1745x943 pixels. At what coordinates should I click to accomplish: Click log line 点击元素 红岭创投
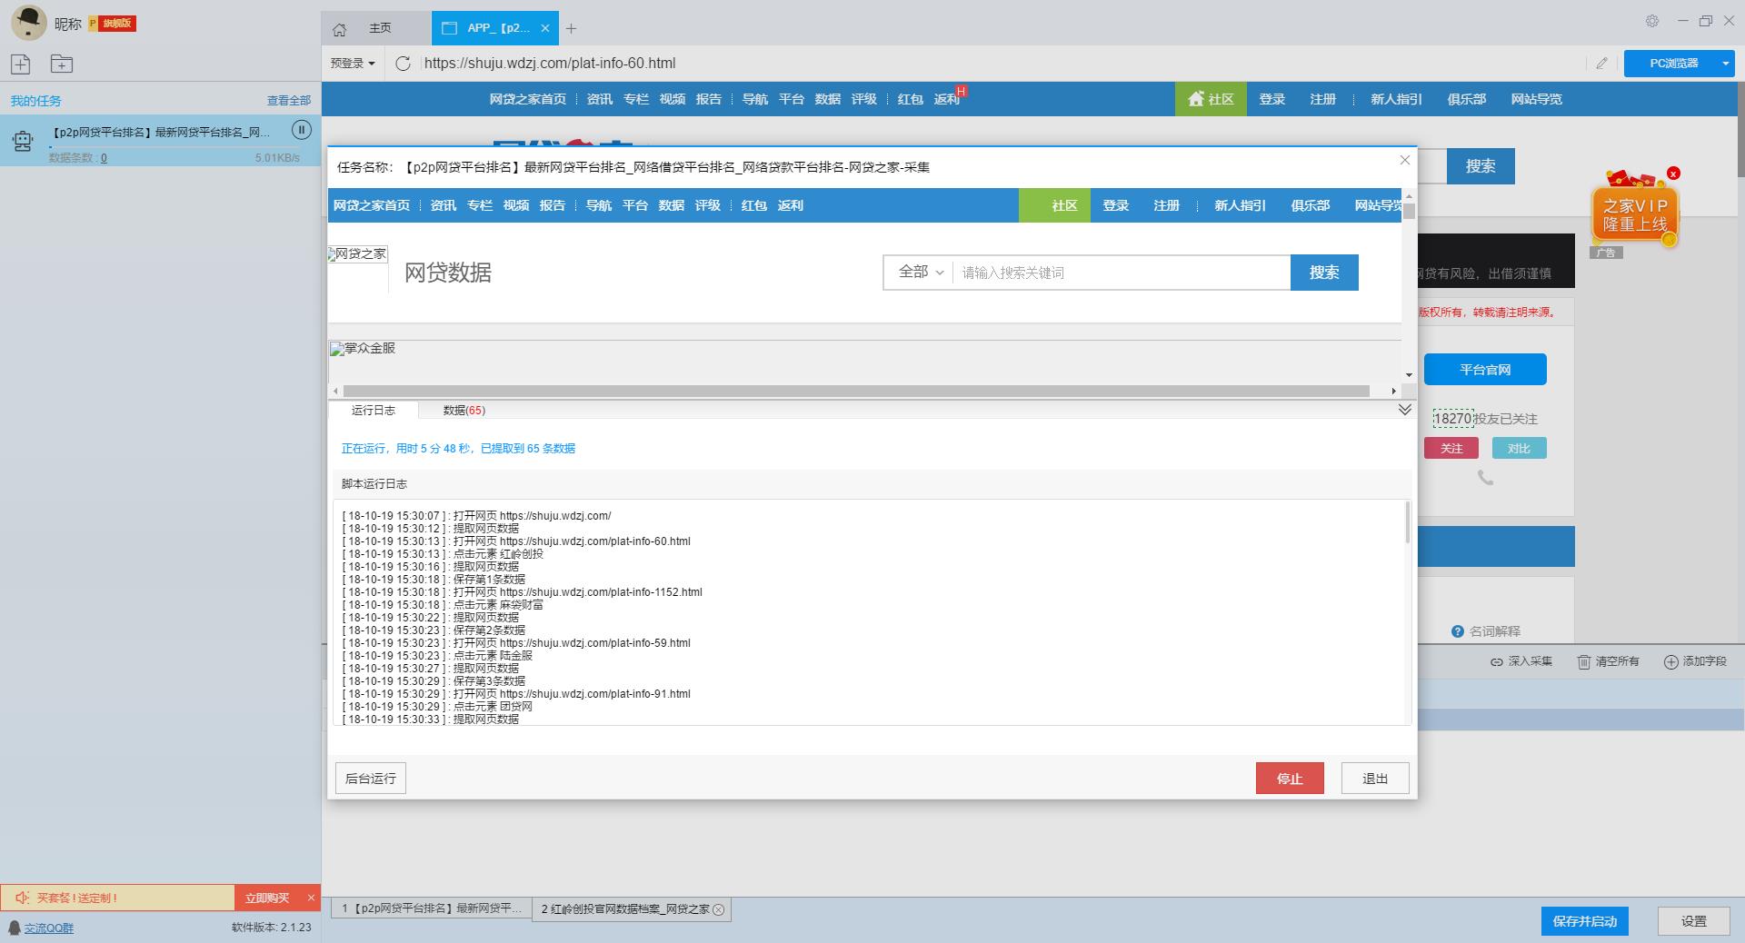(443, 553)
